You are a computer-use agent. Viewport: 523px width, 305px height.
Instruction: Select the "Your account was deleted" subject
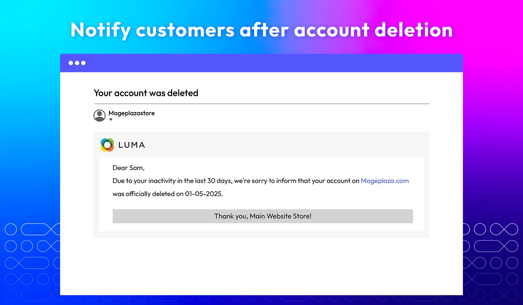(x=146, y=93)
